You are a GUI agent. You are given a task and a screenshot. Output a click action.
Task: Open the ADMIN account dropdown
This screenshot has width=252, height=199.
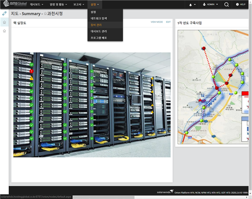pos(210,4)
